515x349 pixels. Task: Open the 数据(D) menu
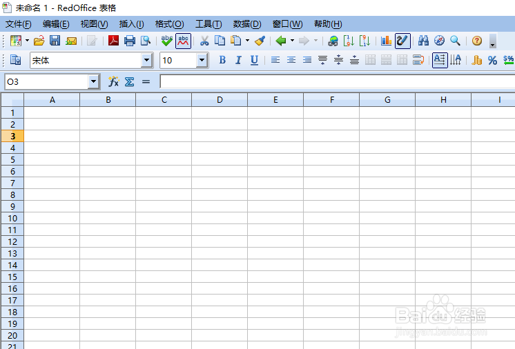247,24
